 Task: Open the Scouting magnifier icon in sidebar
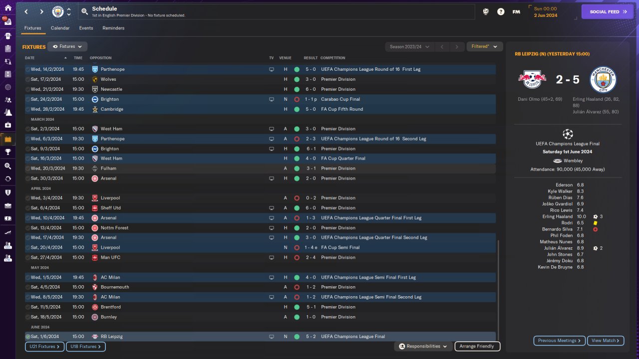(7, 166)
